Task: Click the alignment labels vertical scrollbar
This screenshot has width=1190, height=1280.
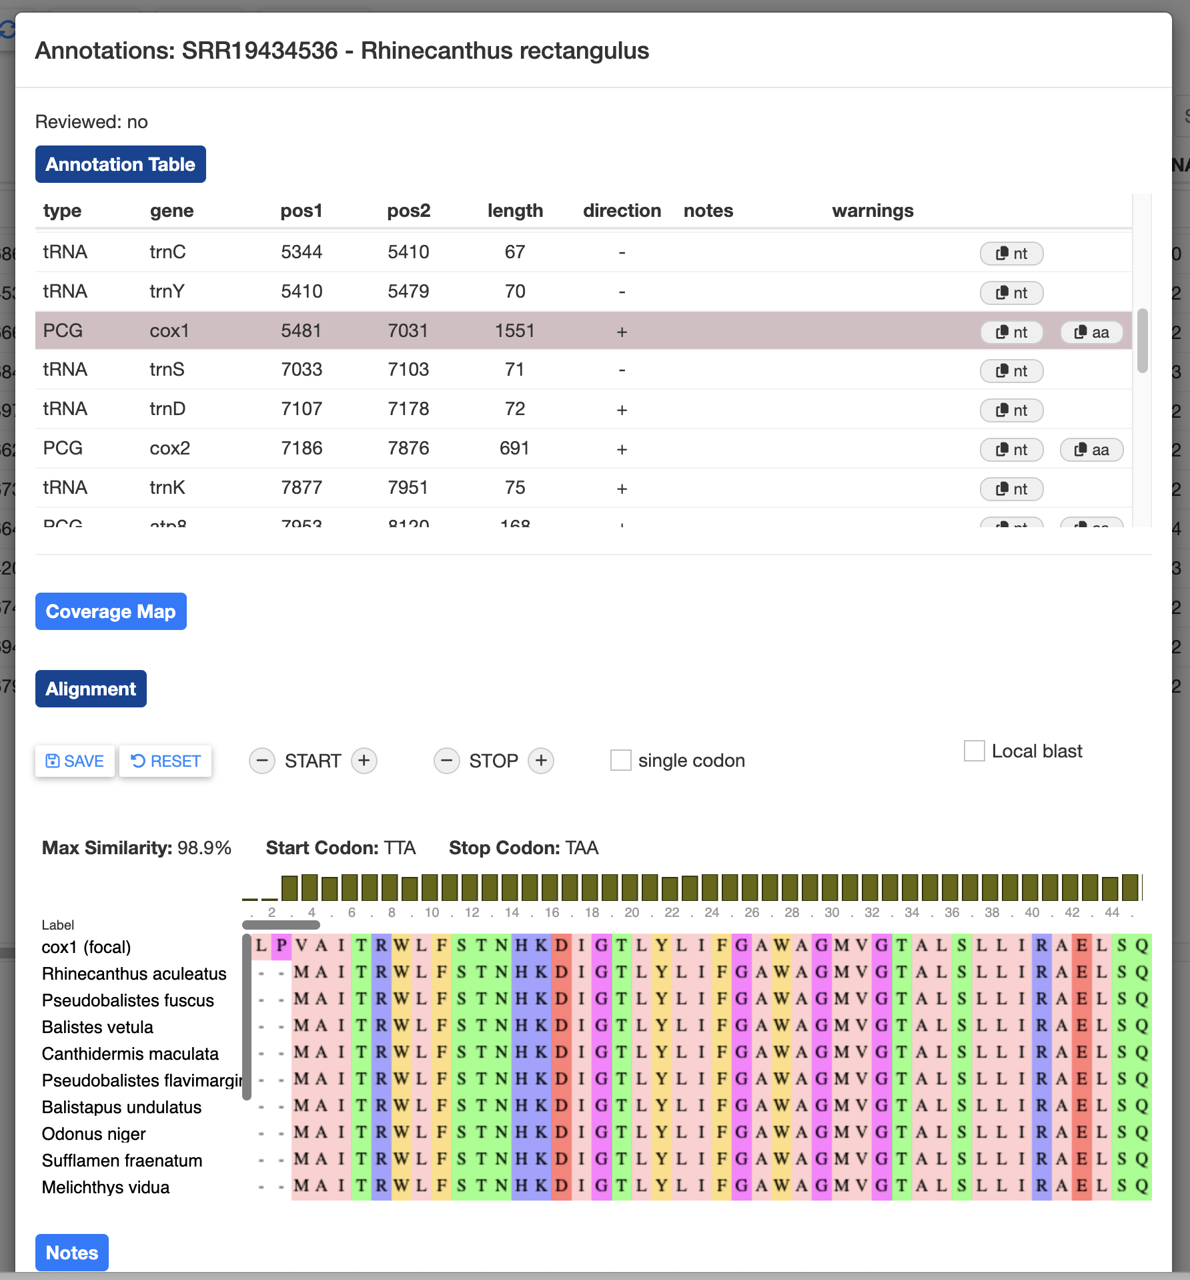Action: [x=247, y=1018]
